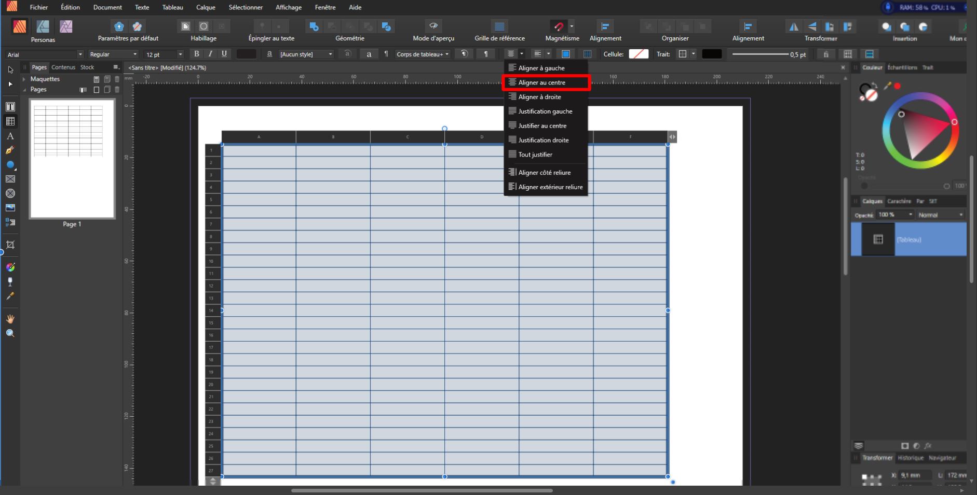The width and height of the screenshot is (977, 495).
Task: Click the Revert defaults icon
Action: (137, 26)
